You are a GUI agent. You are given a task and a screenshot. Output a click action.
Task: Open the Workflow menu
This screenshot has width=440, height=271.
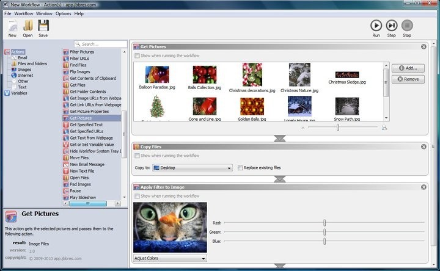pyautogui.click(x=24, y=13)
